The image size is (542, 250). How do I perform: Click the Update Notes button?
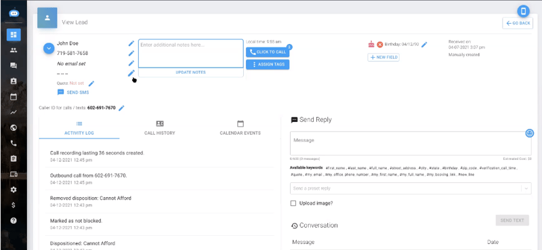(x=191, y=72)
